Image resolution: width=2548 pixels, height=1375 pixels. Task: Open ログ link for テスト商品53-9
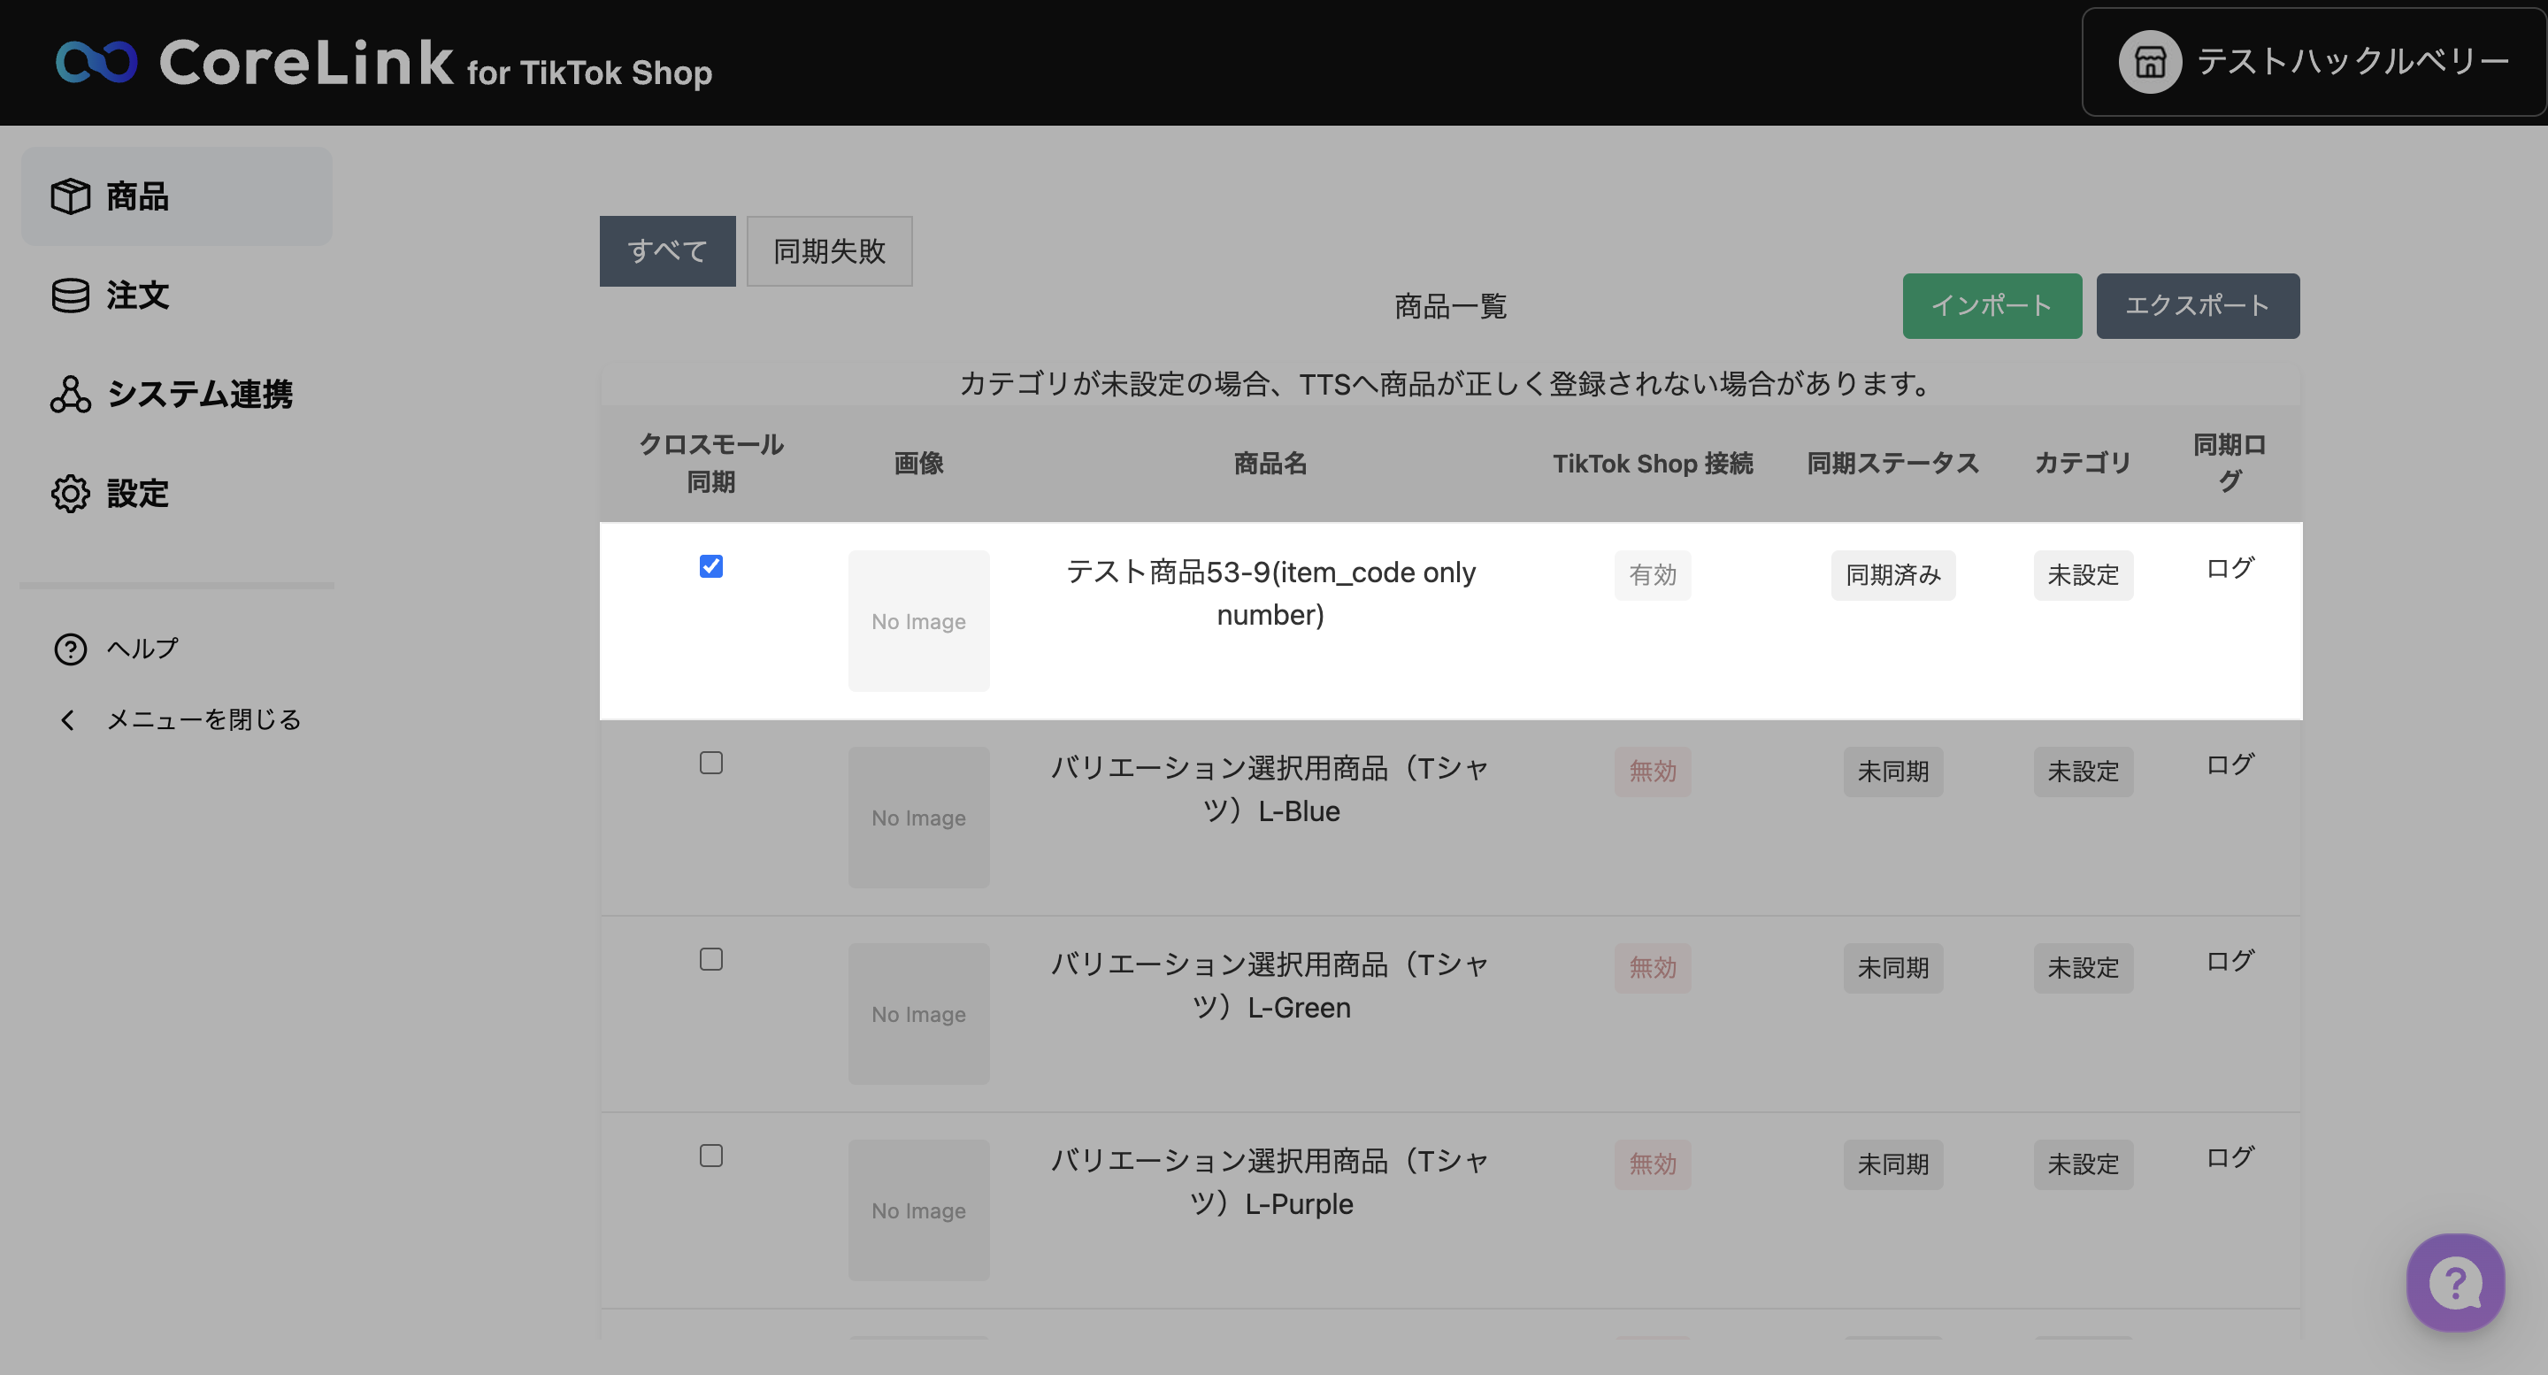click(x=2229, y=569)
